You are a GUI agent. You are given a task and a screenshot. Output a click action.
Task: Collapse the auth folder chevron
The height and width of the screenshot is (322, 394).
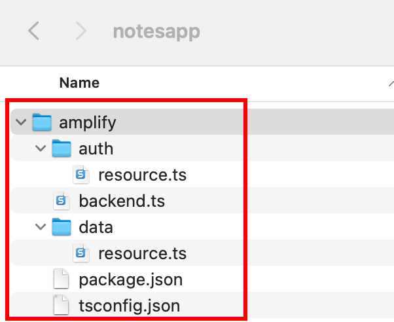point(41,149)
